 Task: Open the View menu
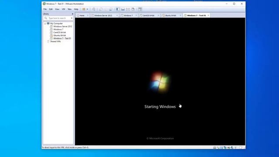tap(57, 9)
